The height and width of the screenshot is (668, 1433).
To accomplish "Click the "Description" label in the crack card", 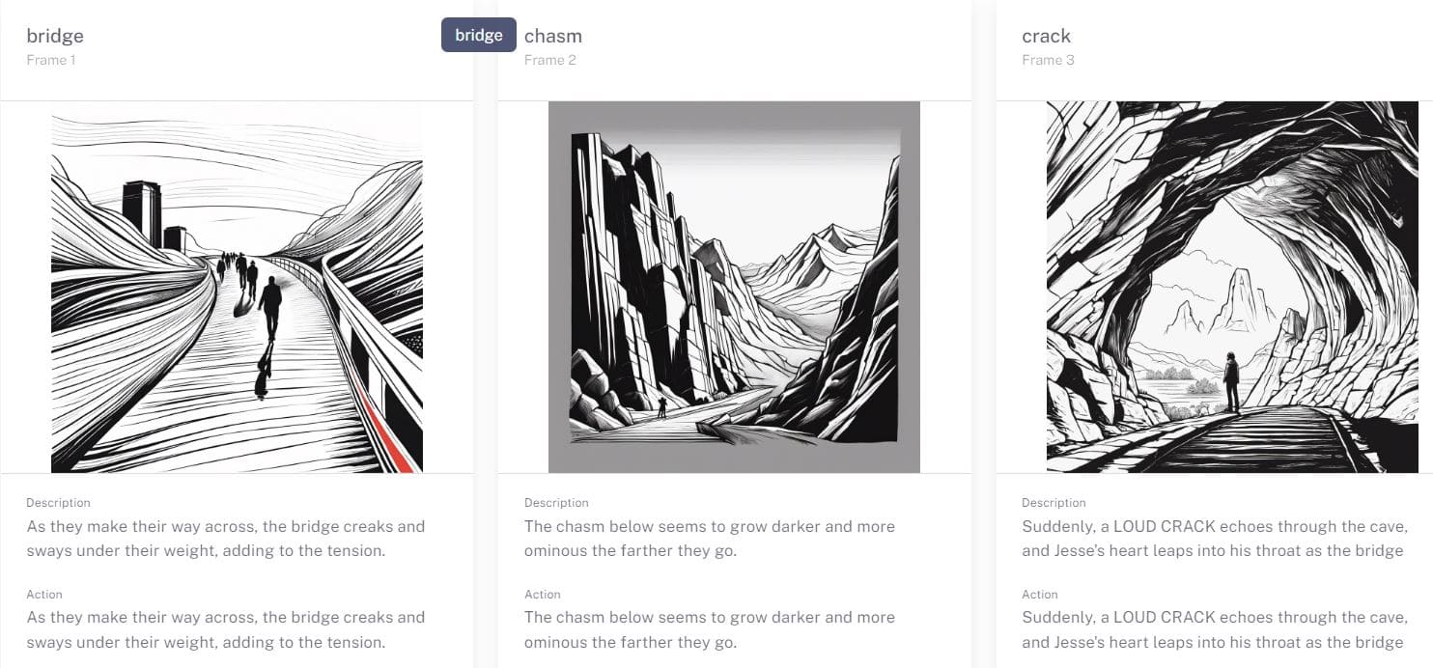I will (1054, 503).
